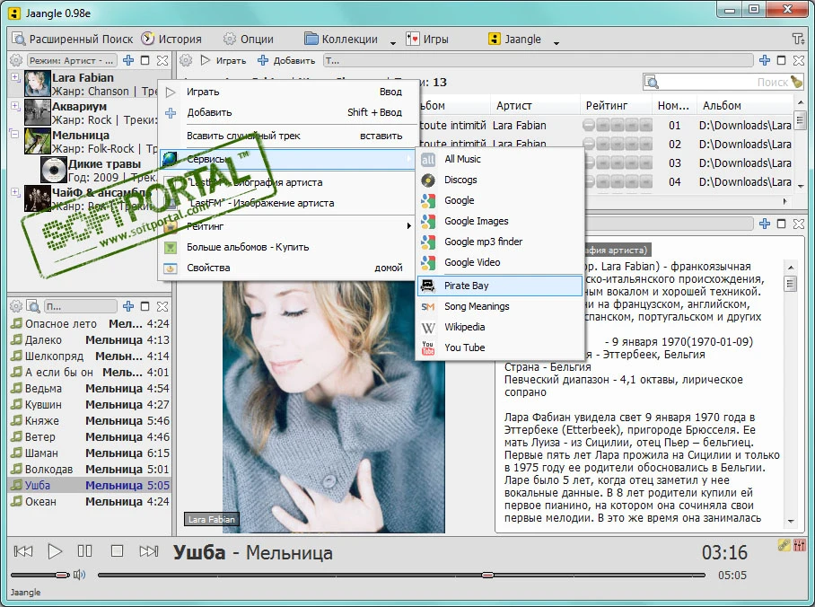Pause playback with the pause button
Viewport: 815px width, 607px height.
click(84, 550)
